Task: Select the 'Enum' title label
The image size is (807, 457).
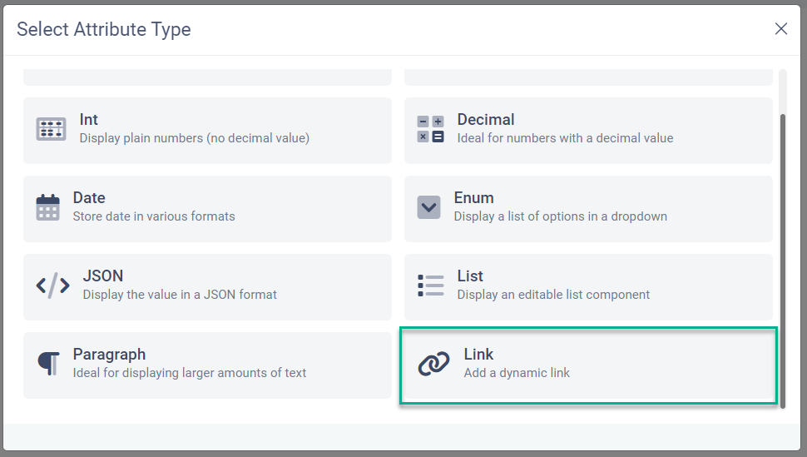Action: coord(473,198)
